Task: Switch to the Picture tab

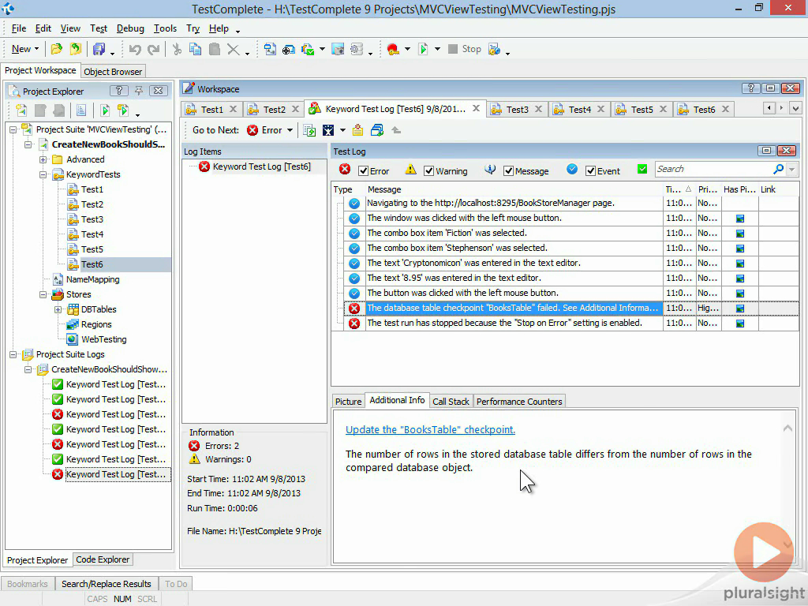Action: [x=348, y=402]
